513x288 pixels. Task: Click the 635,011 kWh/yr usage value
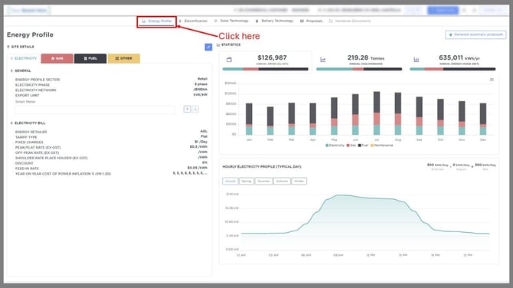pyautogui.click(x=459, y=57)
